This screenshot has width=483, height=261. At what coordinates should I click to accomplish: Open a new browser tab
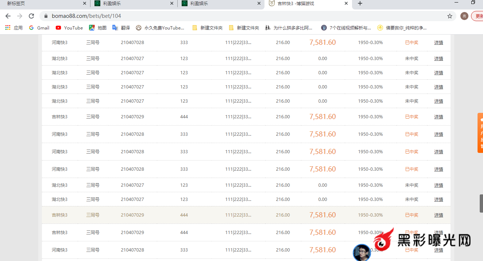[360, 3]
